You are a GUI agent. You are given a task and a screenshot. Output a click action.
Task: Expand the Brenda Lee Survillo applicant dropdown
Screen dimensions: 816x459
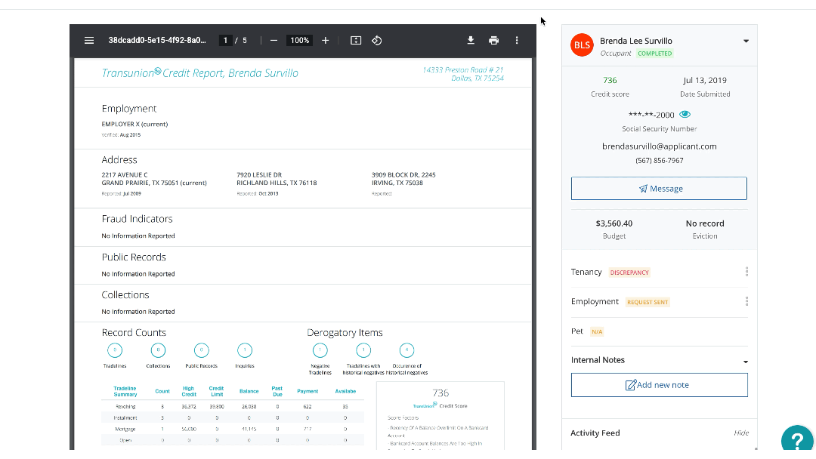tap(746, 42)
